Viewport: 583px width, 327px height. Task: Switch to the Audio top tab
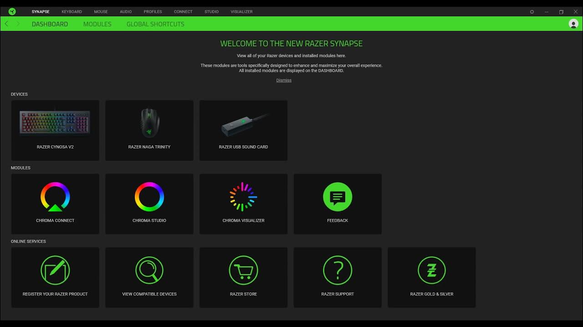click(126, 12)
